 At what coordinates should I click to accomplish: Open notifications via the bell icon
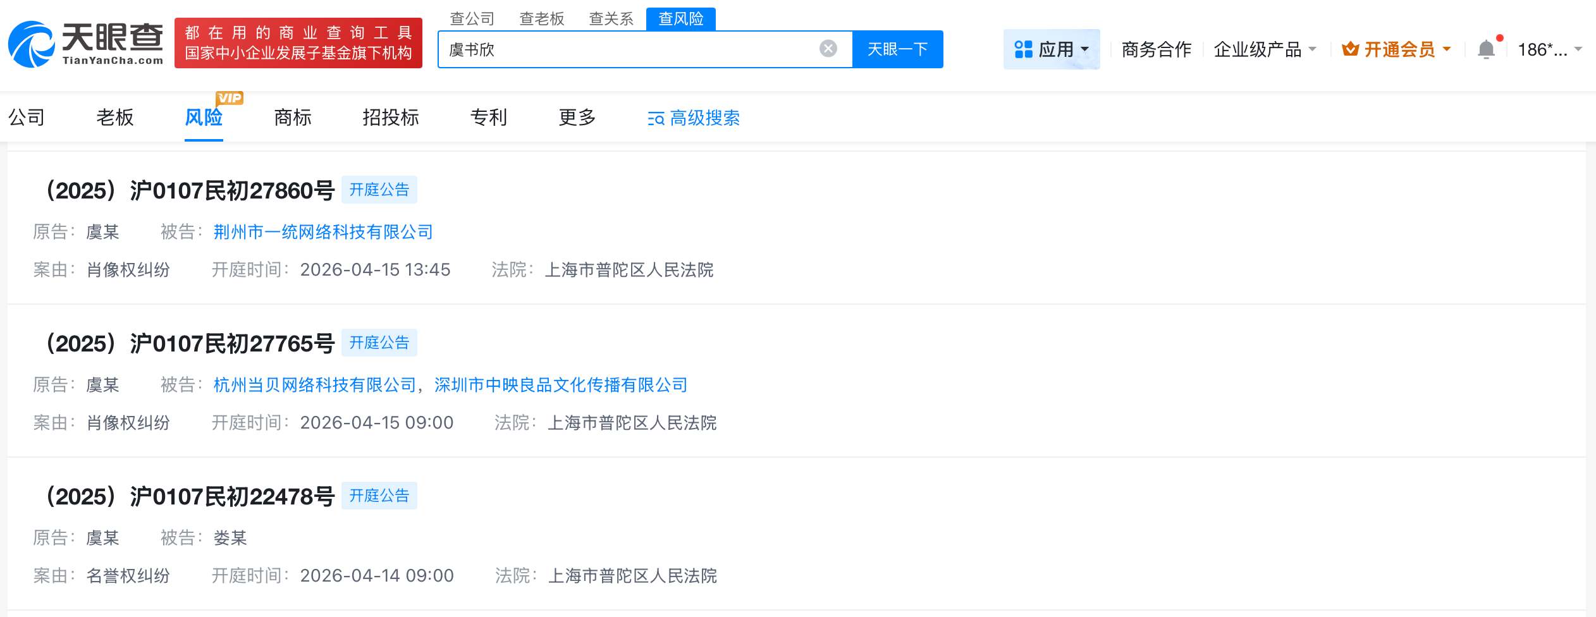pos(1486,49)
